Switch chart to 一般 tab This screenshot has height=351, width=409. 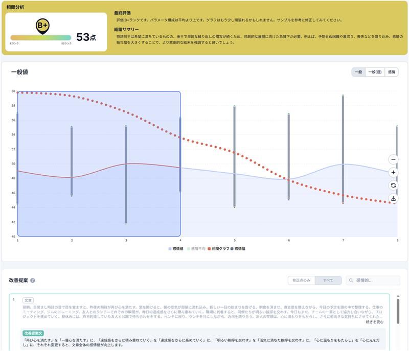tap(358, 72)
